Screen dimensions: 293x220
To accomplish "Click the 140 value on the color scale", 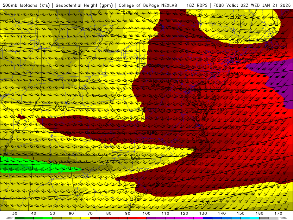I will coord(222,213).
